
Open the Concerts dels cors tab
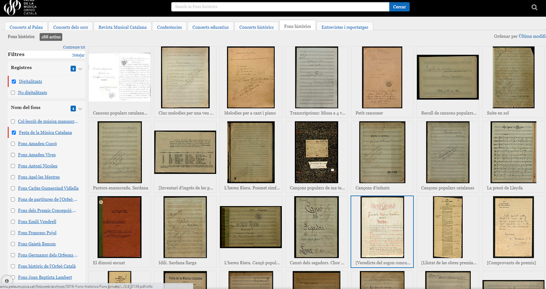[x=71, y=27]
